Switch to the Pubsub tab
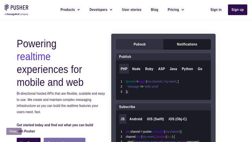 (139, 44)
